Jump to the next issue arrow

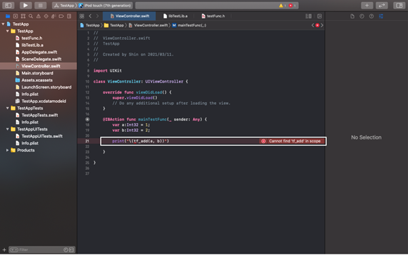click(322, 25)
